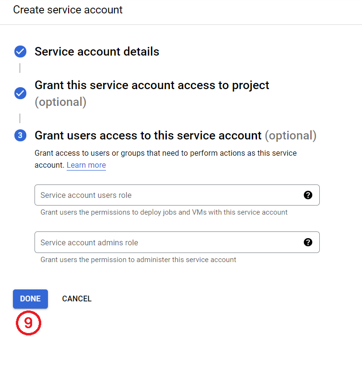The width and height of the screenshot is (362, 379).
Task: Expand the Service account details step
Action: [97, 51]
